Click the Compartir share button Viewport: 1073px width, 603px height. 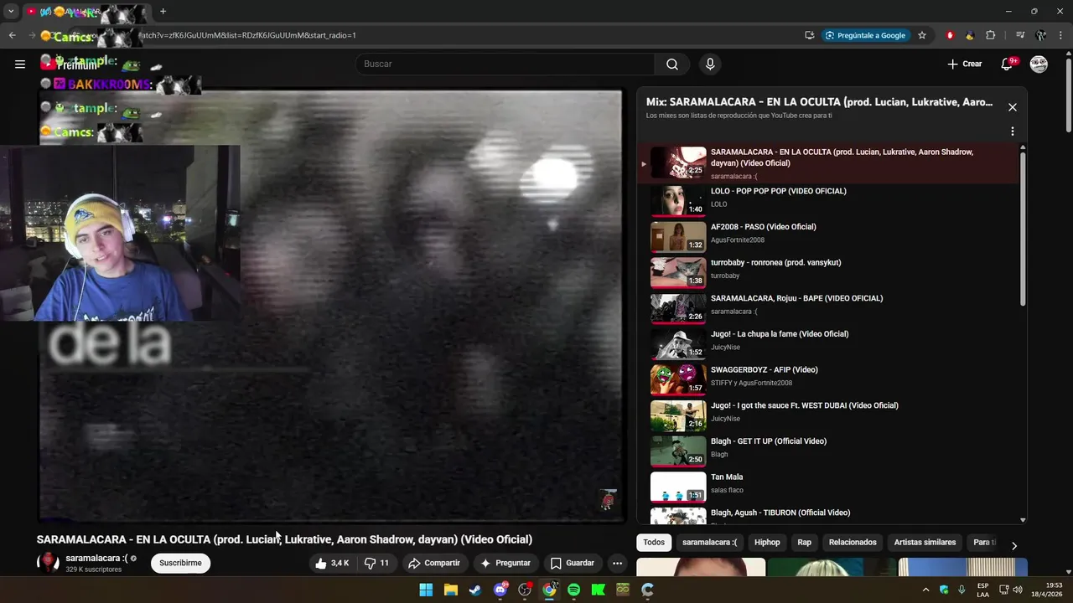coord(434,563)
